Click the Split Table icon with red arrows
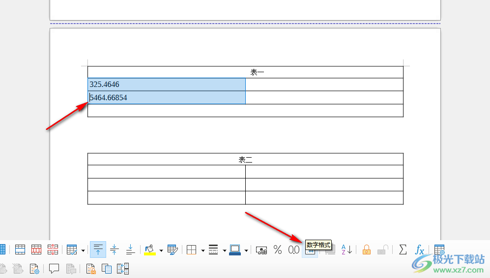490x278 pixels. (x=53, y=250)
